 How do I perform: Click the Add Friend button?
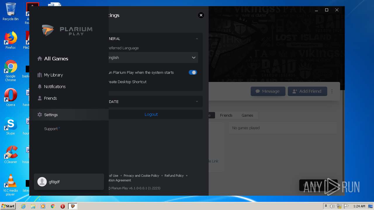(x=307, y=91)
